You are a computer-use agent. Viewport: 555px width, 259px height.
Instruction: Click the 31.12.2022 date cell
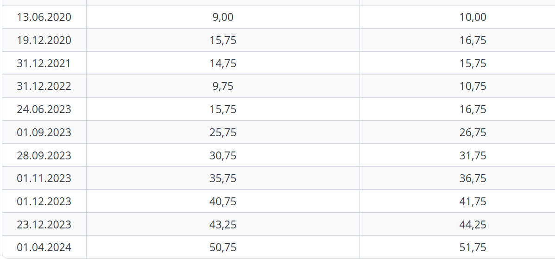(44, 86)
